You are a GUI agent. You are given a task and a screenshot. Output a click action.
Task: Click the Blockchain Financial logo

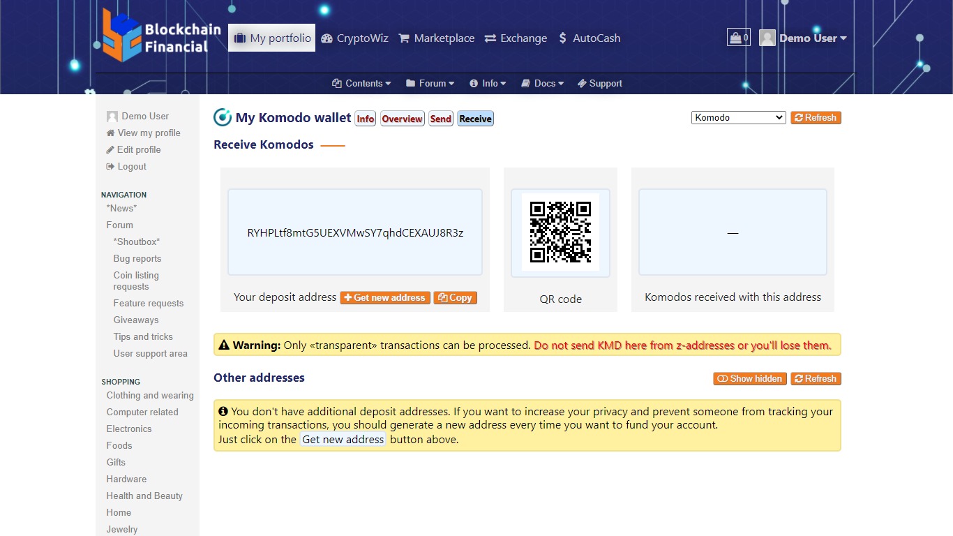coord(161,36)
